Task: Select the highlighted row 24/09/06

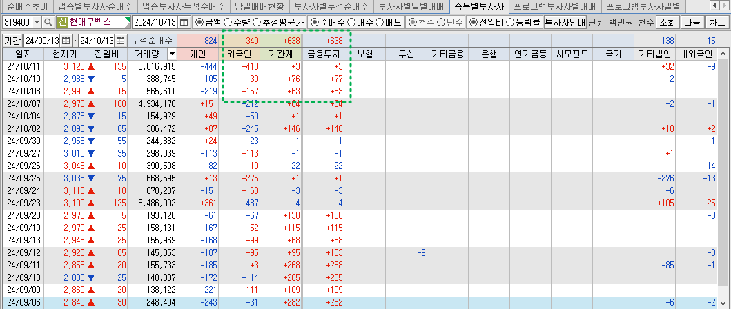Action: tap(360, 303)
